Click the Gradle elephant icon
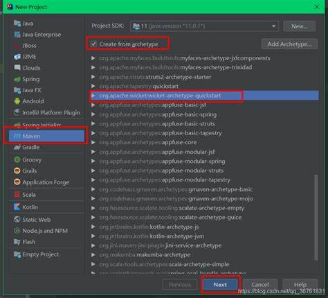 pos(17,147)
